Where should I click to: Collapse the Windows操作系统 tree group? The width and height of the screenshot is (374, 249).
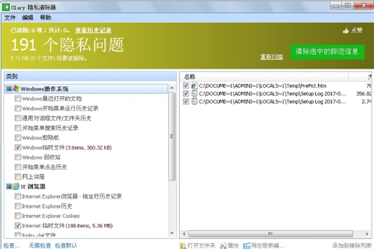8,89
